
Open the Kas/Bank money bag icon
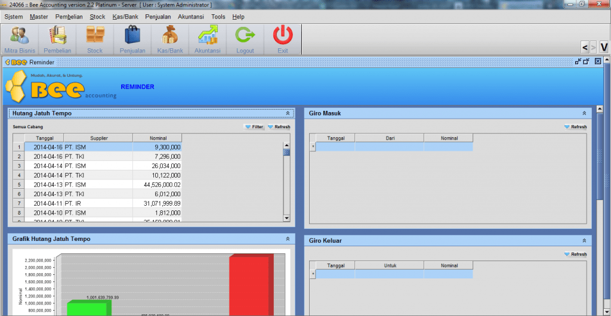click(170, 39)
